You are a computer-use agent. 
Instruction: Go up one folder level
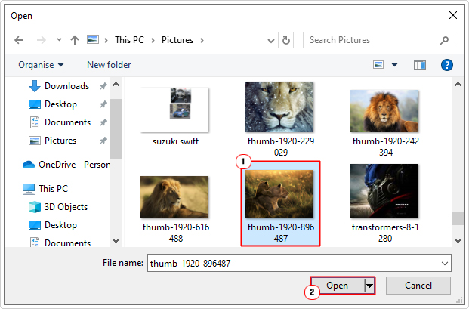[x=75, y=40]
